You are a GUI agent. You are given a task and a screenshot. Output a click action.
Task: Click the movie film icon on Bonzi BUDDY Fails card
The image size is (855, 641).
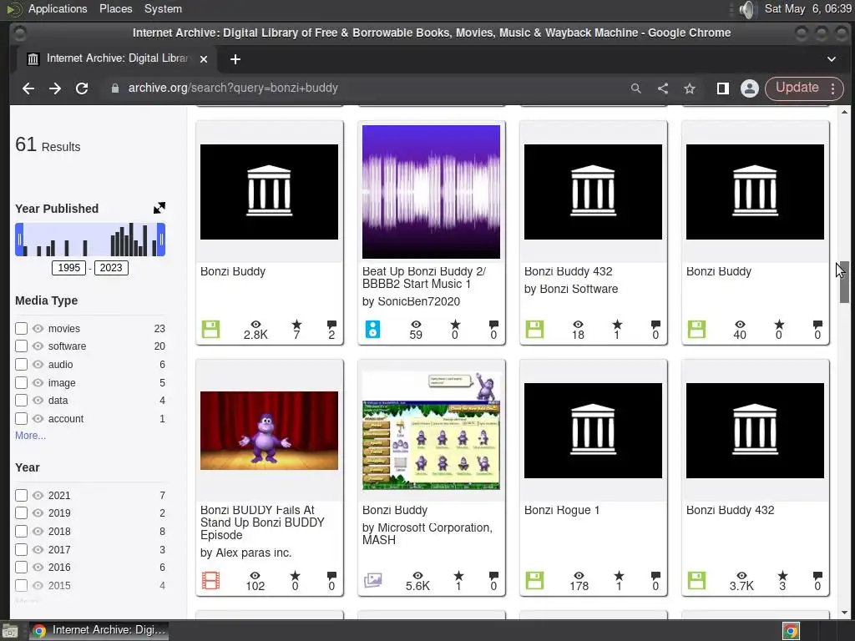(210, 581)
